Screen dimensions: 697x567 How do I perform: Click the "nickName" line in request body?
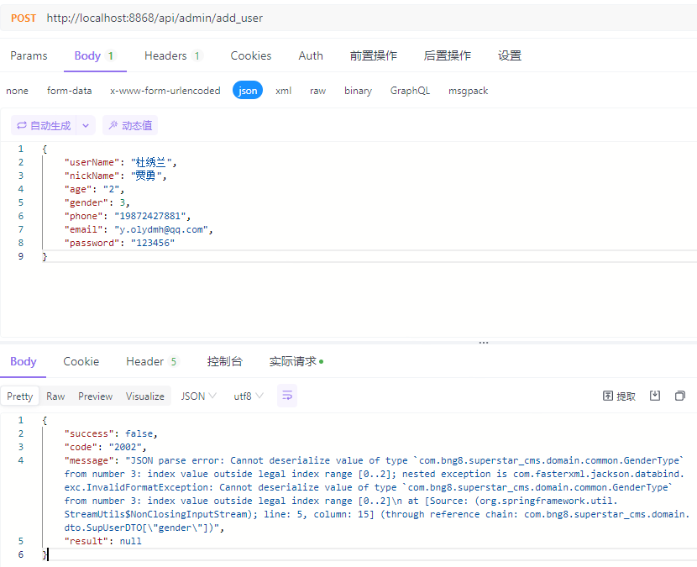click(116, 176)
